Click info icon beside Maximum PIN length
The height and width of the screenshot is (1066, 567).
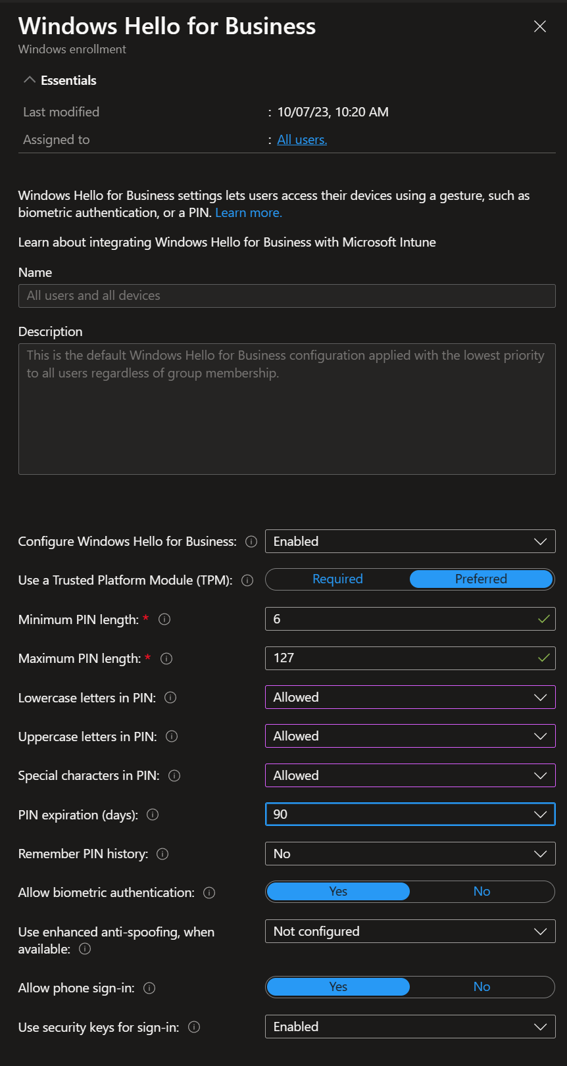166,659
